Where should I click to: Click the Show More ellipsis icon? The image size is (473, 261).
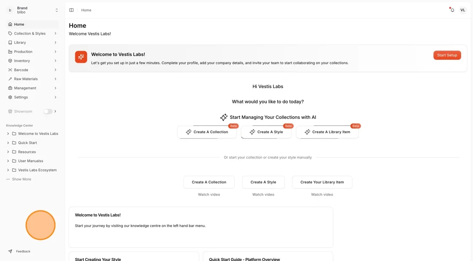pyautogui.click(x=8, y=179)
